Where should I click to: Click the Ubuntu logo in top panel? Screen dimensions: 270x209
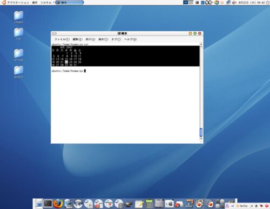point(3,2)
